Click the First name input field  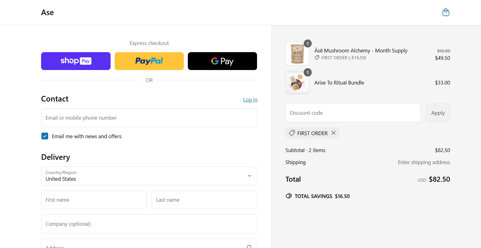coord(94,200)
